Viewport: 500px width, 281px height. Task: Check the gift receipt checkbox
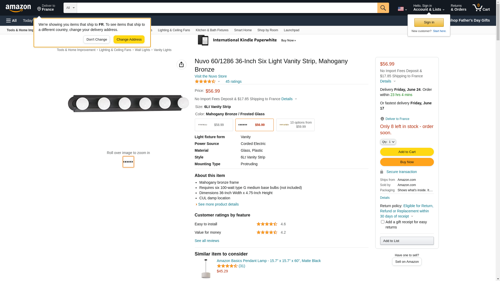point(383,222)
